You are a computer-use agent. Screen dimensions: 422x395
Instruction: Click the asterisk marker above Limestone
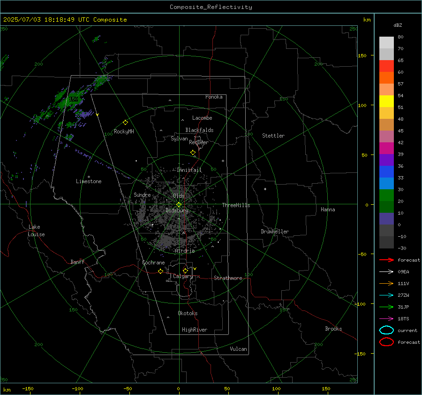89,177
